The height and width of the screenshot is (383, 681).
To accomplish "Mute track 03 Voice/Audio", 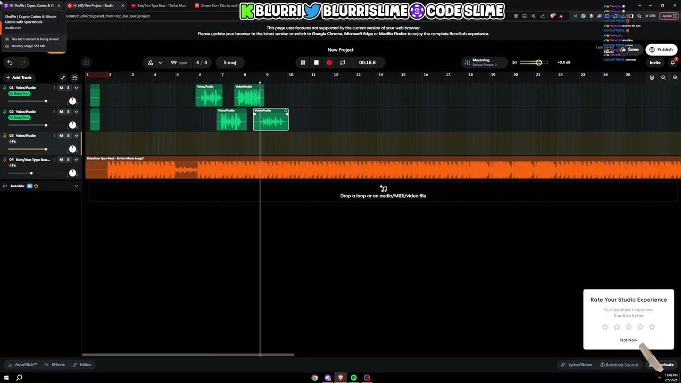I will (61, 136).
